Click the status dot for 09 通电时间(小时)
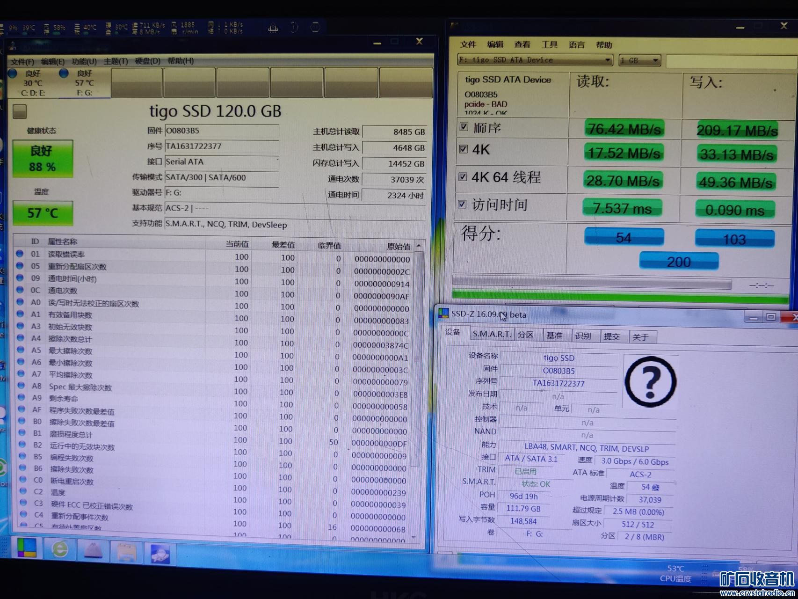Viewport: 798px width, 599px height. click(x=20, y=278)
